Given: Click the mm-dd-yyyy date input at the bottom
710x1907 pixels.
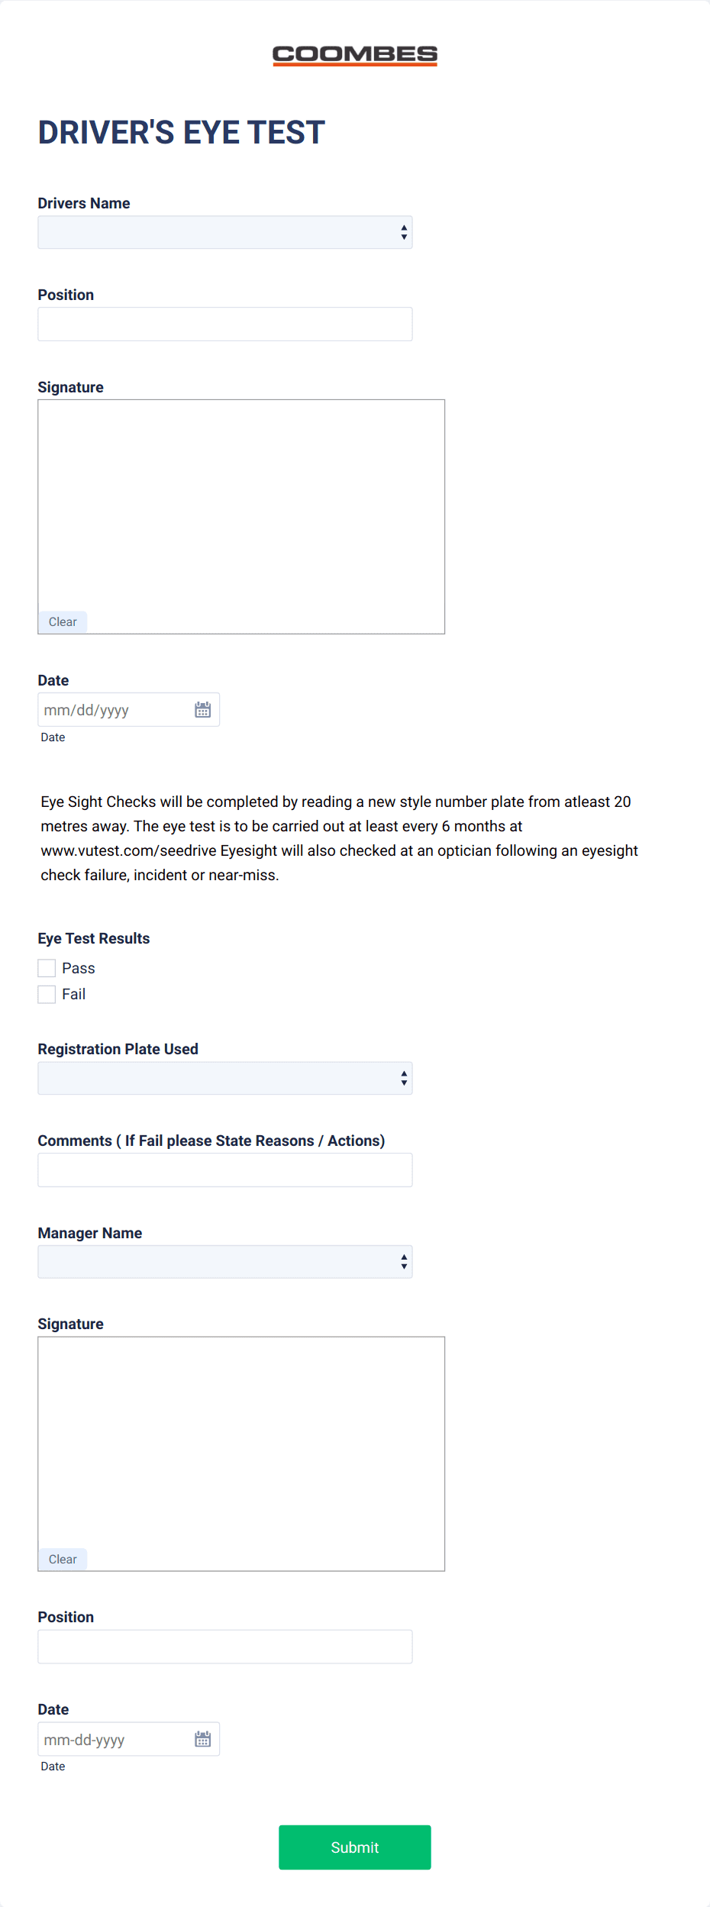Looking at the screenshot, I should 107,1738.
